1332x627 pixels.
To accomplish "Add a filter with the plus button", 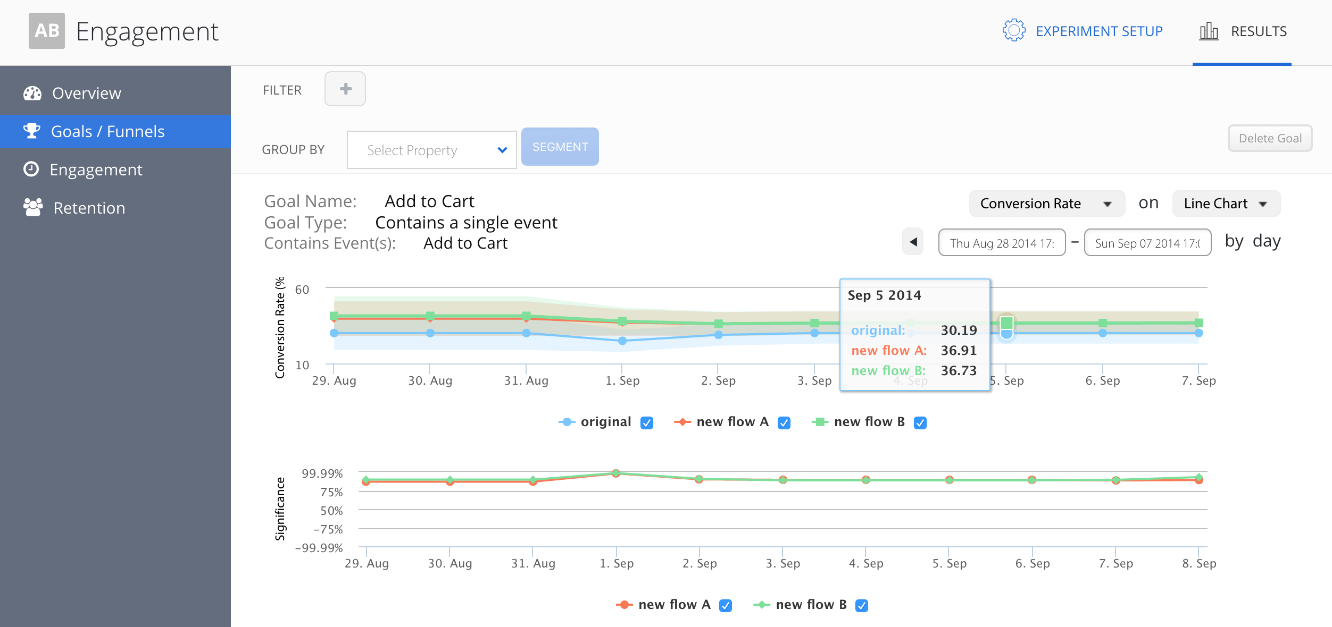I will [x=345, y=89].
